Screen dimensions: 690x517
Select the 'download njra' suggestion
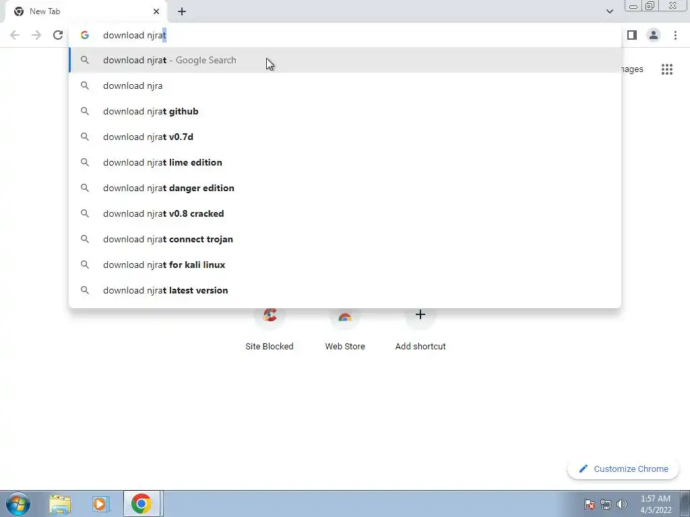pos(345,85)
